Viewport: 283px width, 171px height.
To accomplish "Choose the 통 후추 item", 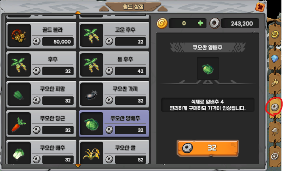I will [x=114, y=65].
